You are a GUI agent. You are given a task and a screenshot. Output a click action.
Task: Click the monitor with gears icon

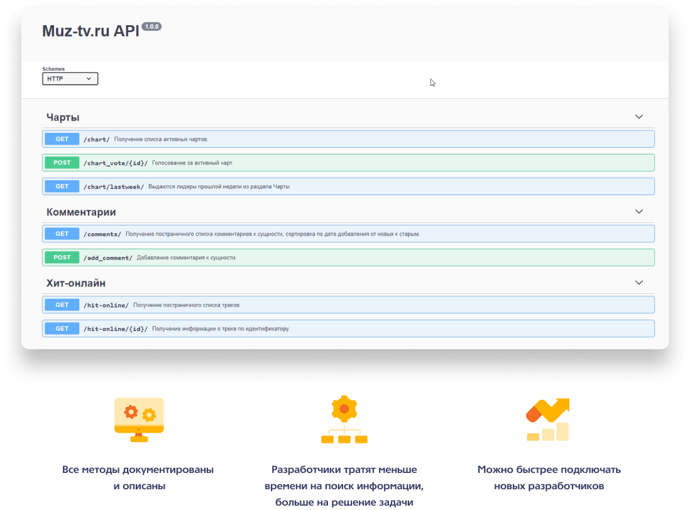tap(139, 420)
